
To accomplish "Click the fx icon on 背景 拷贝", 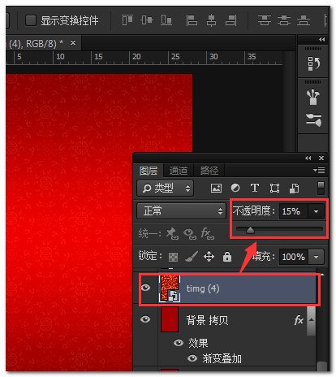I will click(x=299, y=320).
